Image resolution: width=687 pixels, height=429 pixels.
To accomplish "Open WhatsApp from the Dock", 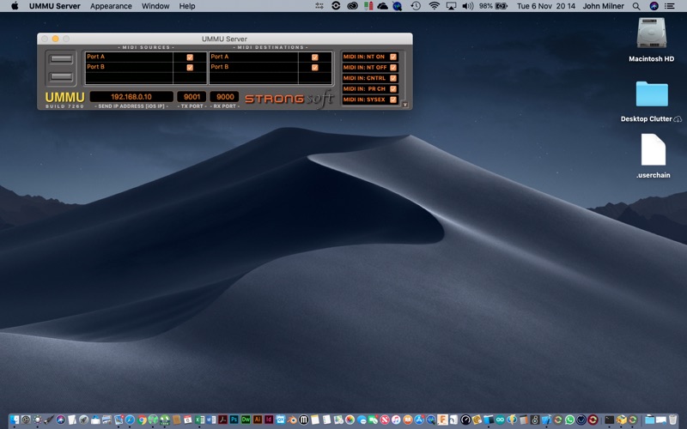I will tap(569, 420).
